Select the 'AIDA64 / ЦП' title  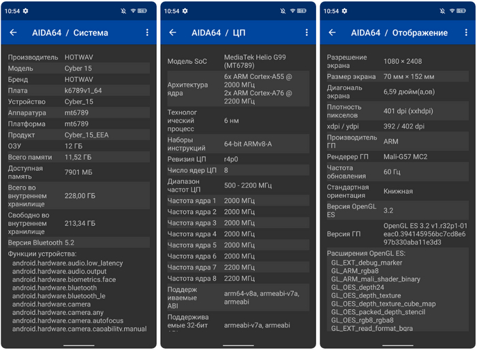(219, 33)
